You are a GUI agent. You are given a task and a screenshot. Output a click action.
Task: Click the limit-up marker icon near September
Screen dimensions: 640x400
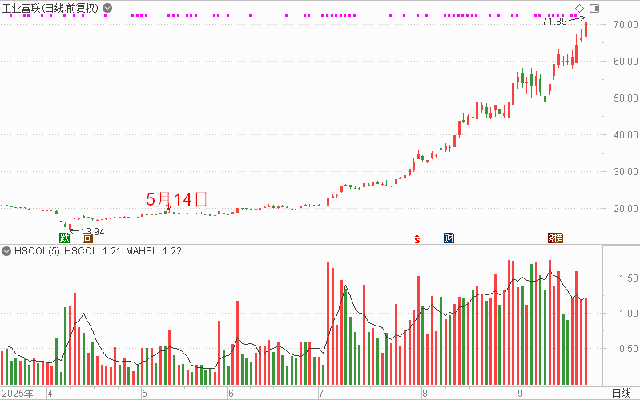[554, 238]
